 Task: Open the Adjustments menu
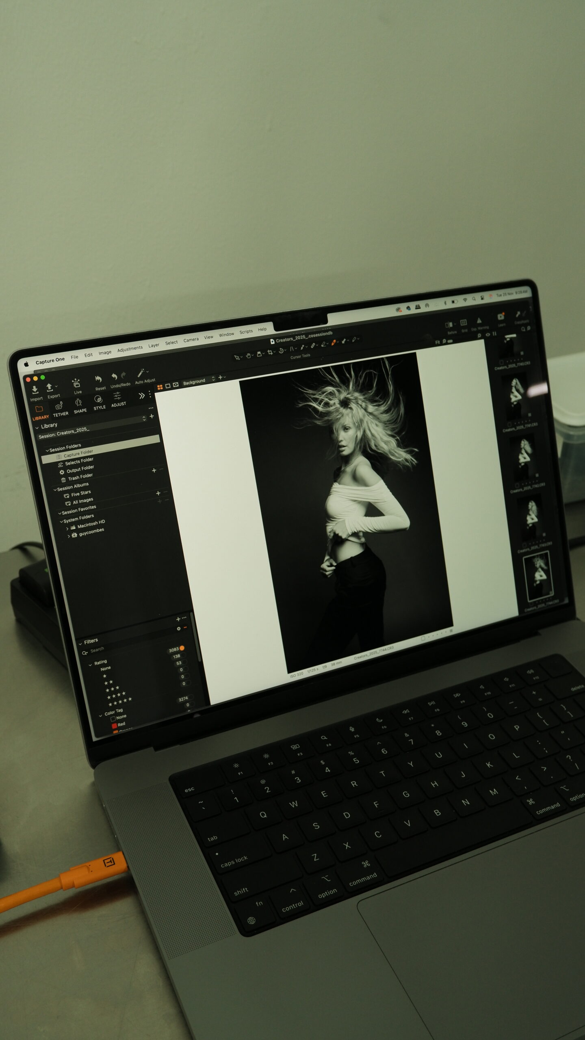pos(130,349)
